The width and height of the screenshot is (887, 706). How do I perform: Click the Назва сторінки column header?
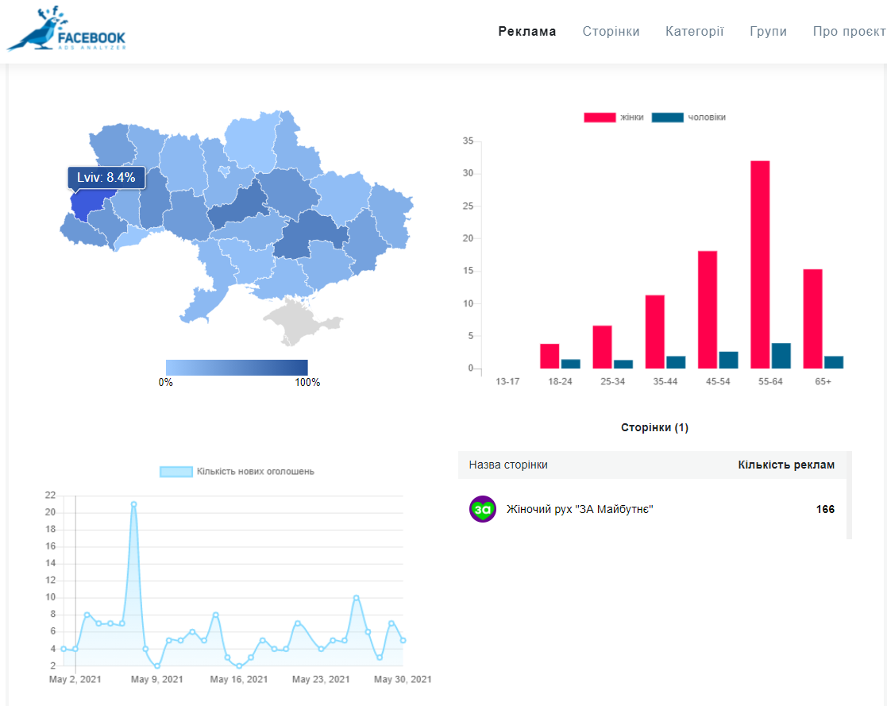click(x=508, y=465)
